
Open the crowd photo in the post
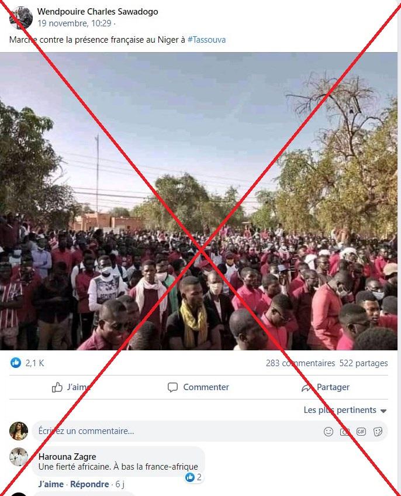click(x=199, y=201)
